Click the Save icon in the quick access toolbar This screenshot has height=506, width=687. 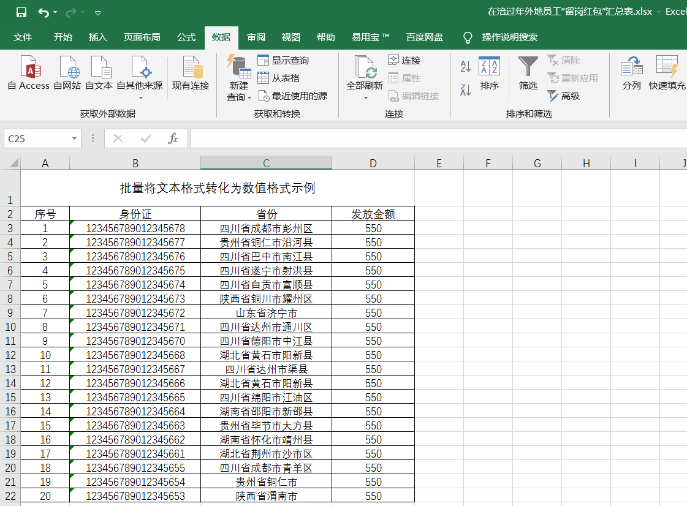click(x=21, y=12)
